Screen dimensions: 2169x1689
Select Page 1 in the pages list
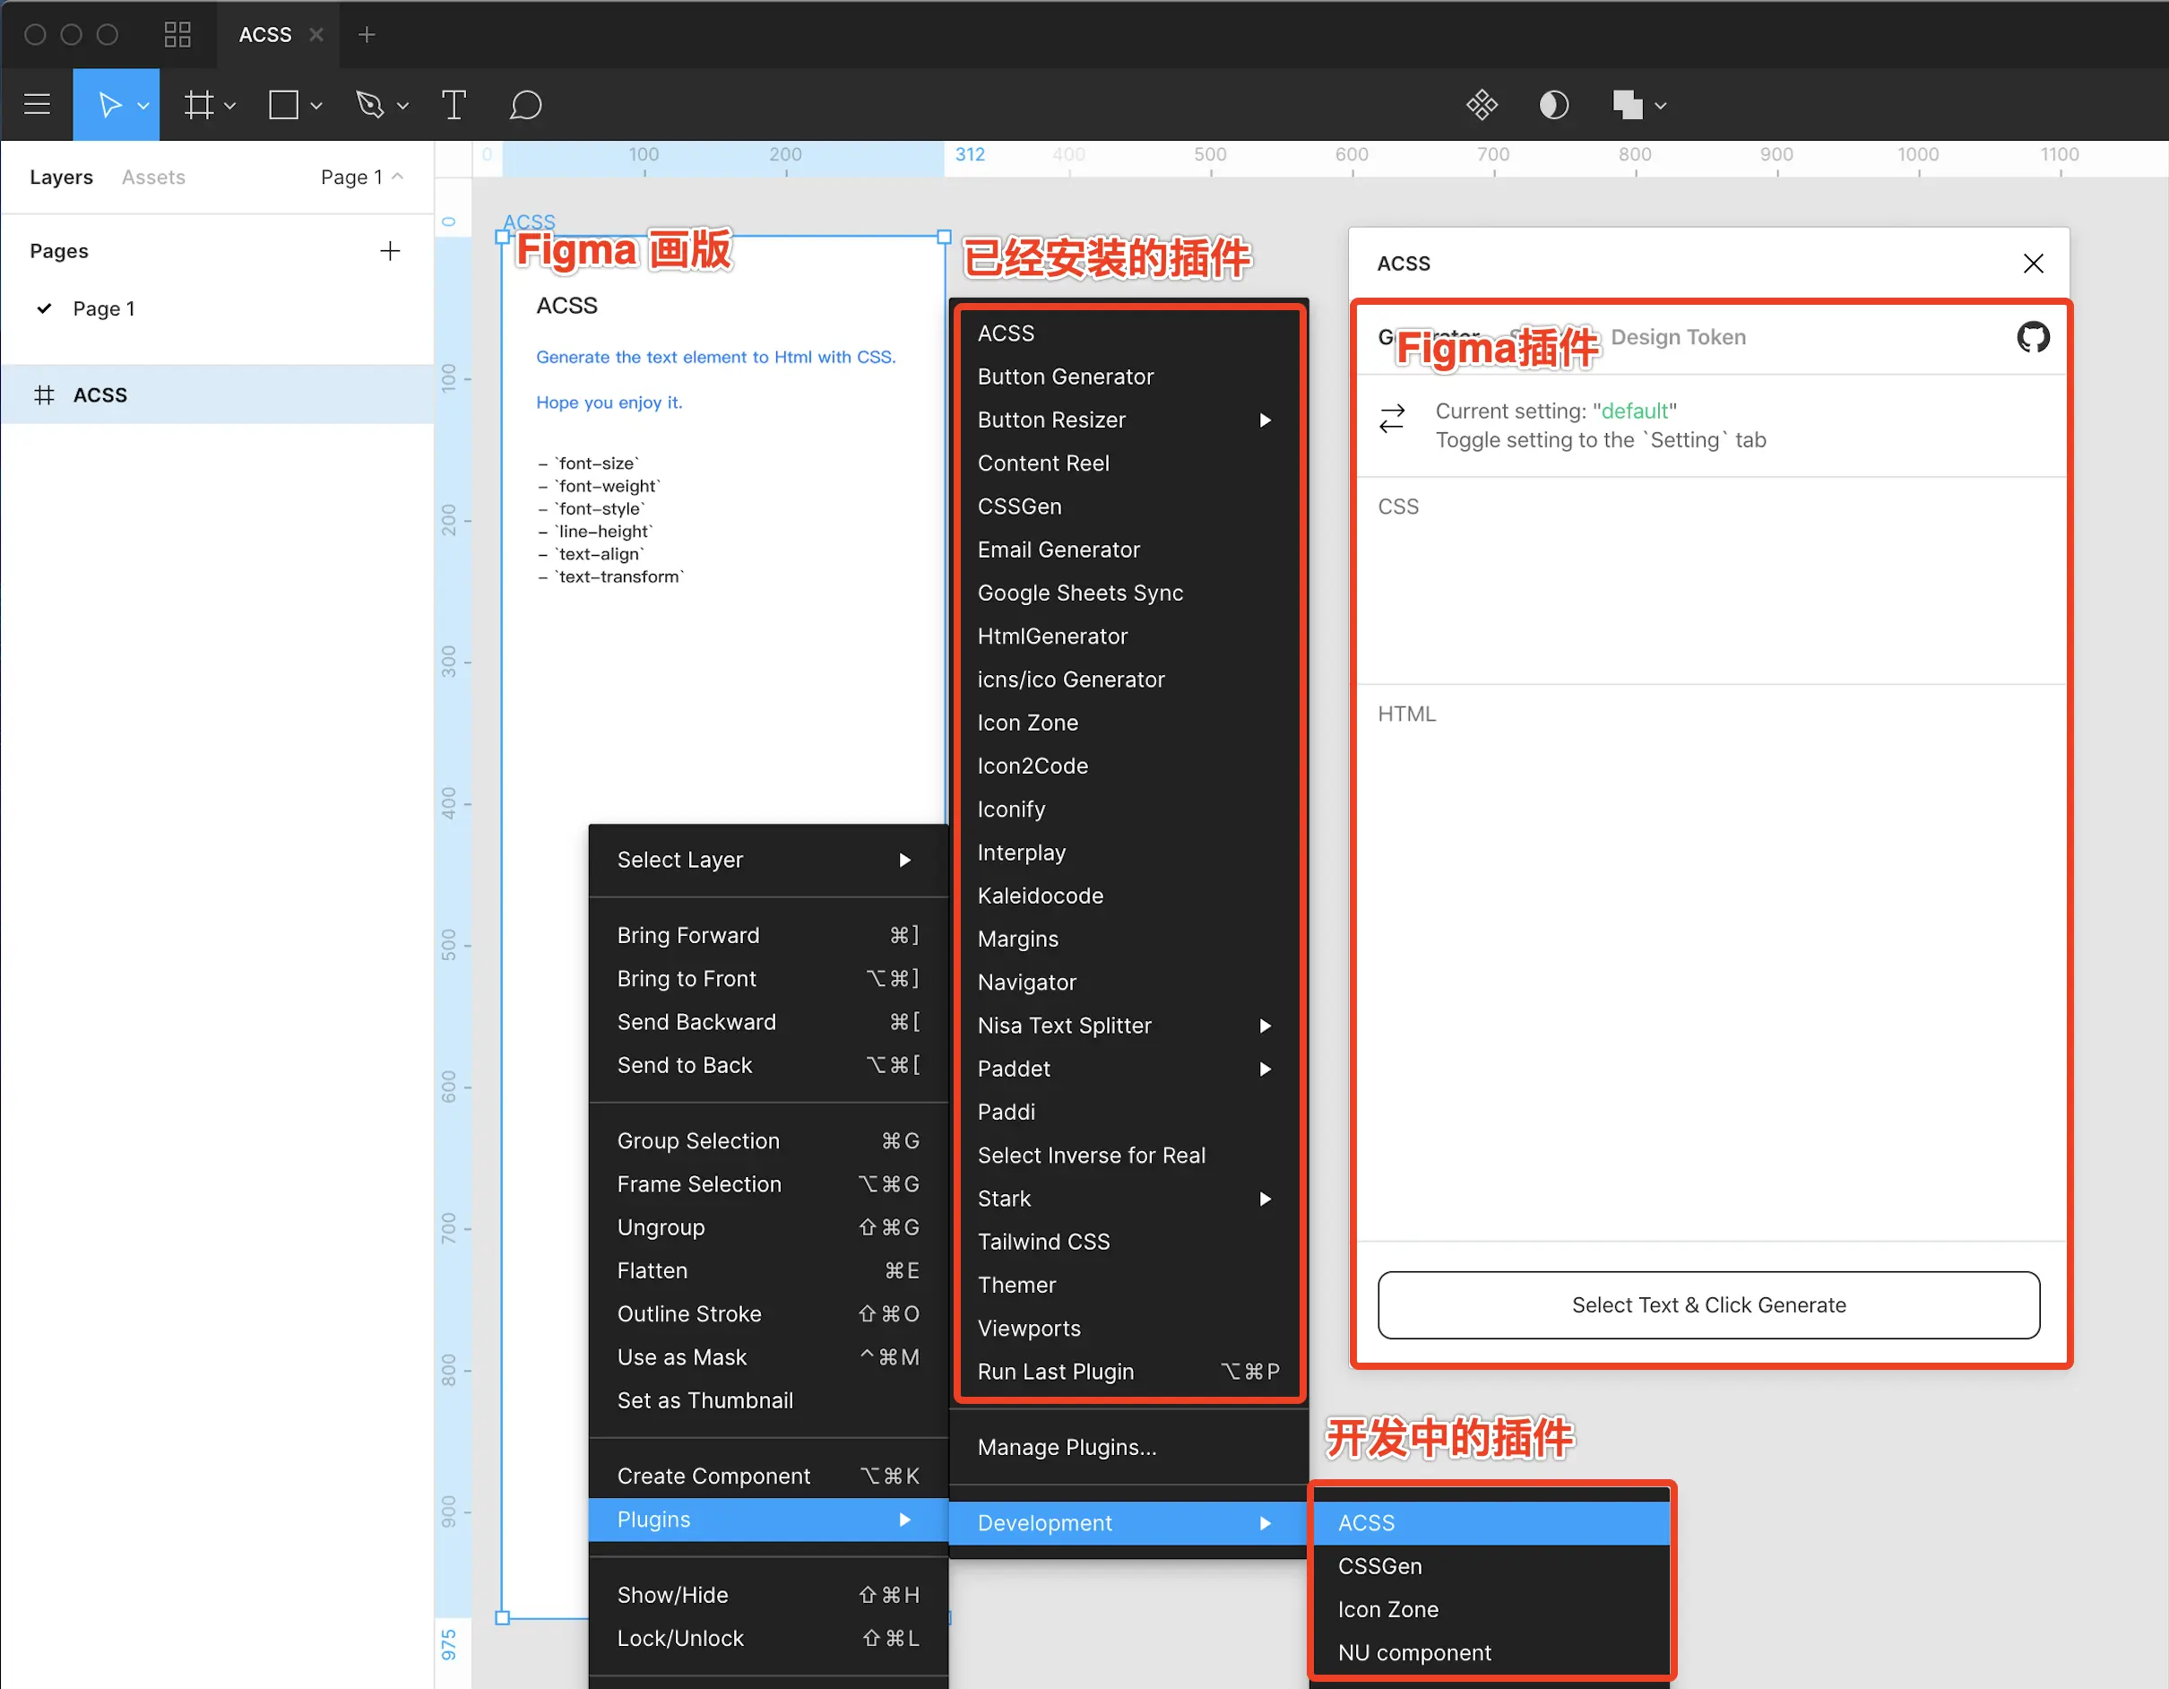click(x=103, y=308)
